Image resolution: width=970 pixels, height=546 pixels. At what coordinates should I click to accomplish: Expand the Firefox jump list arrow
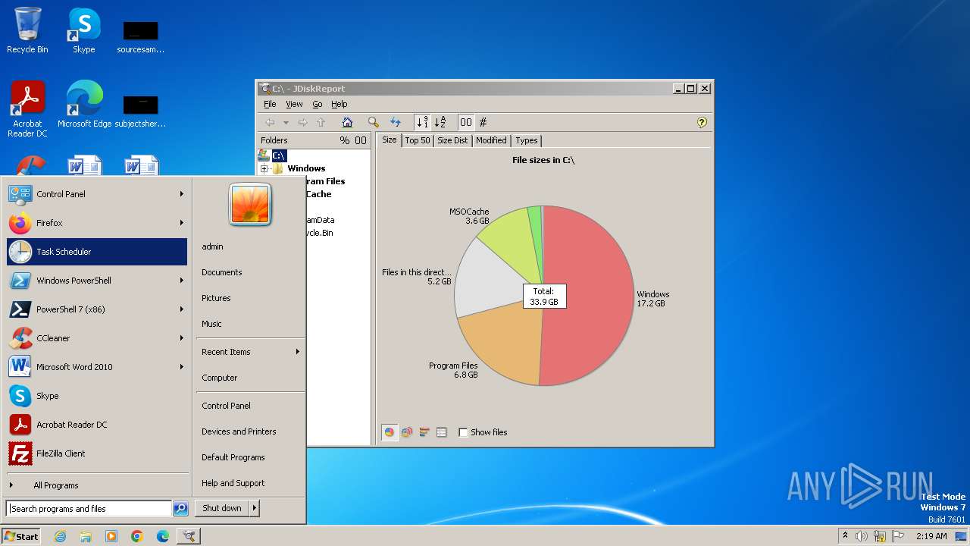coord(182,223)
